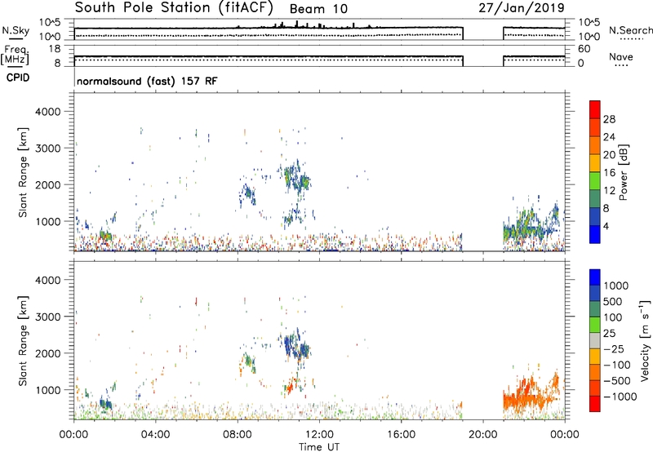Click the green Power colorbar segment between 12 and 16
The height and width of the screenshot is (452, 653).
595,180
